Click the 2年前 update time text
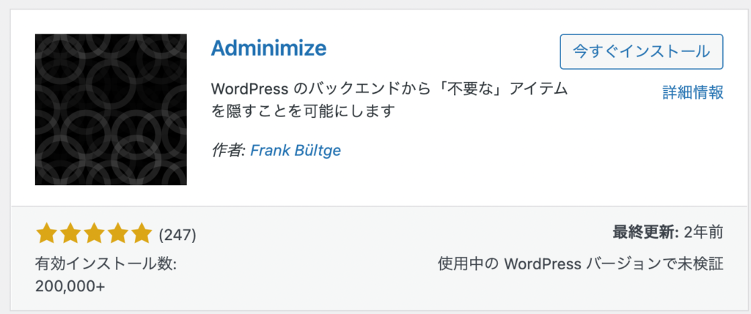The height and width of the screenshot is (314, 751). (x=703, y=233)
